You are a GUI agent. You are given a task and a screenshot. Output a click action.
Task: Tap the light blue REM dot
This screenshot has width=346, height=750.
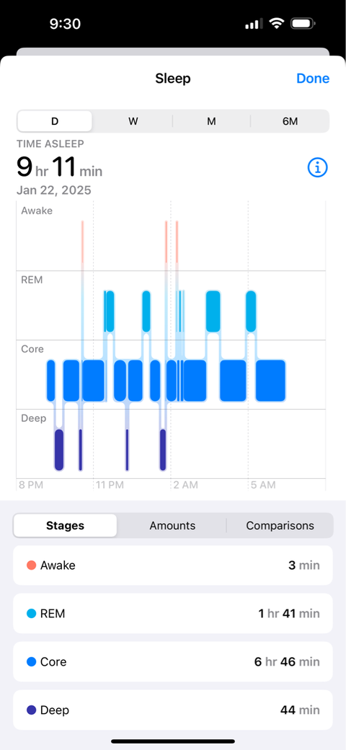[32, 614]
